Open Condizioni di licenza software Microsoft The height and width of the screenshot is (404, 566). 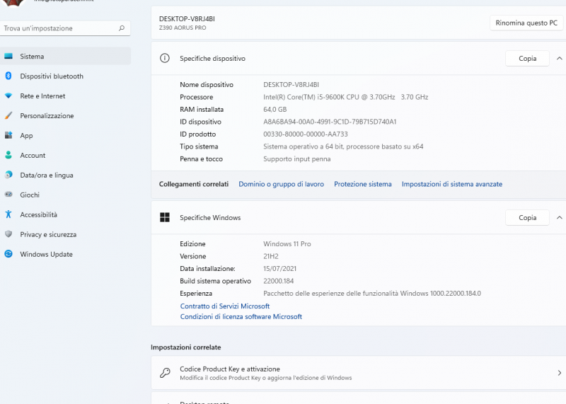click(241, 317)
